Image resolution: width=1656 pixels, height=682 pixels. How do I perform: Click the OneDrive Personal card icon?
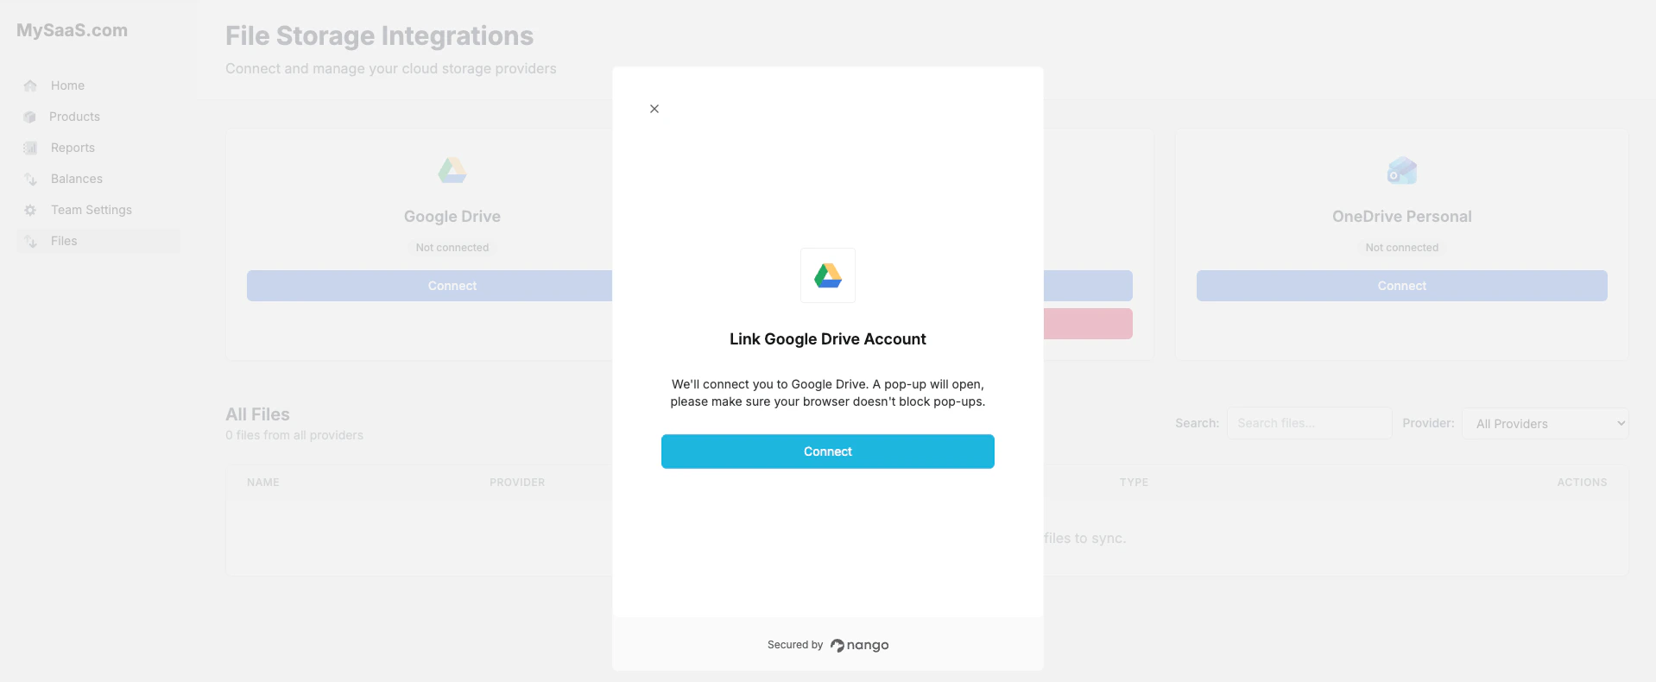[x=1402, y=170]
